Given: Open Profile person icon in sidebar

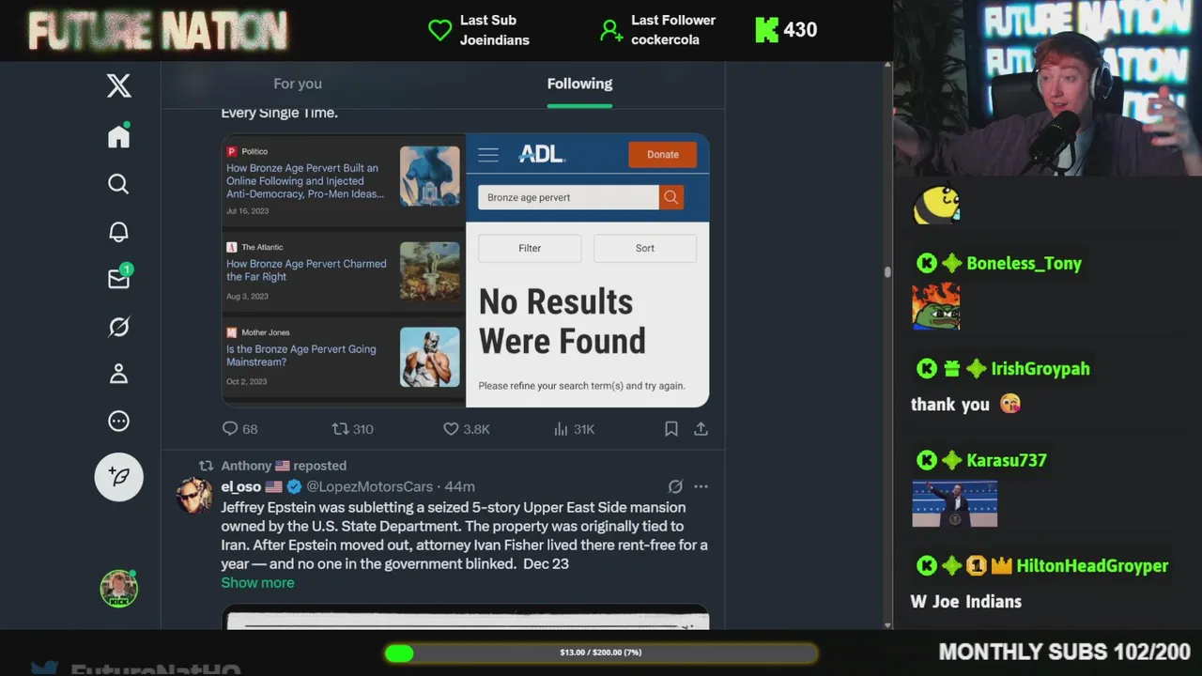Looking at the screenshot, I should coord(118,374).
